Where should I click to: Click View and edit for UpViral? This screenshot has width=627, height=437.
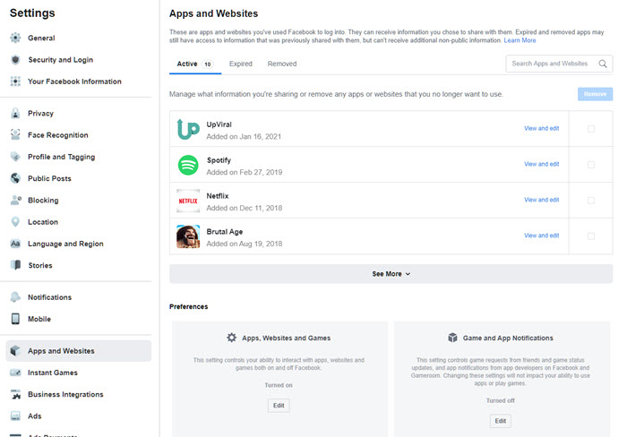pos(541,128)
